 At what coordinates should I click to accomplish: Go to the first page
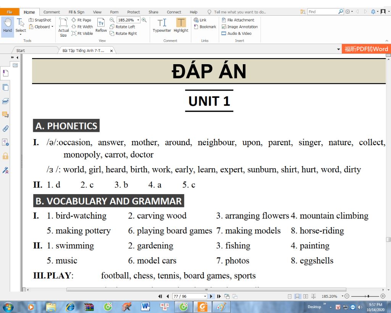[x=160, y=296]
